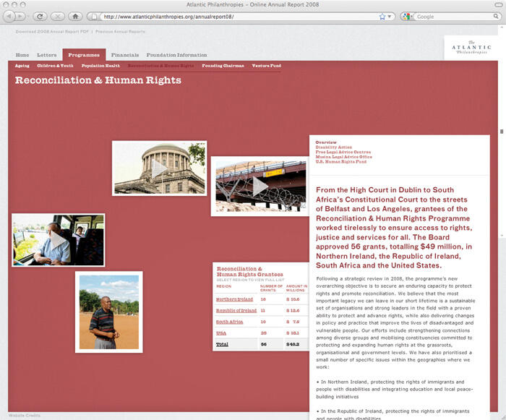Image resolution: width=506 pixels, height=420 pixels.
Task: Reload the page with the refresh icon
Action: click(x=40, y=16)
